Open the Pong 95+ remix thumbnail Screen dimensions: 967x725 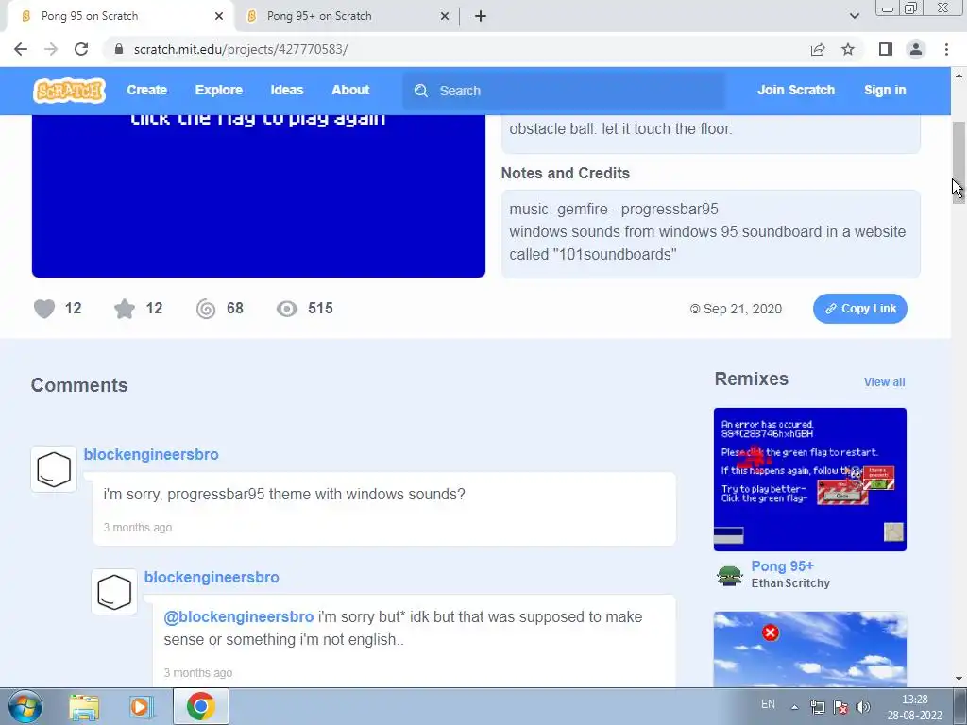click(x=810, y=479)
